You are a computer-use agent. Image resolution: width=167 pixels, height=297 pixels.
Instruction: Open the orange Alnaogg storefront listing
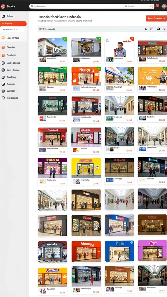86,251
